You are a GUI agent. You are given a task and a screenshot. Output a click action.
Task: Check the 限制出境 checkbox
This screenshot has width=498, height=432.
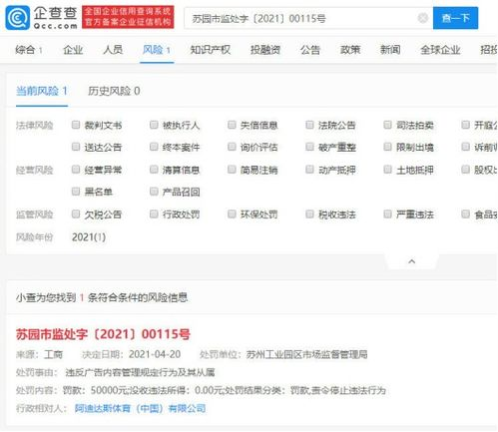click(387, 147)
